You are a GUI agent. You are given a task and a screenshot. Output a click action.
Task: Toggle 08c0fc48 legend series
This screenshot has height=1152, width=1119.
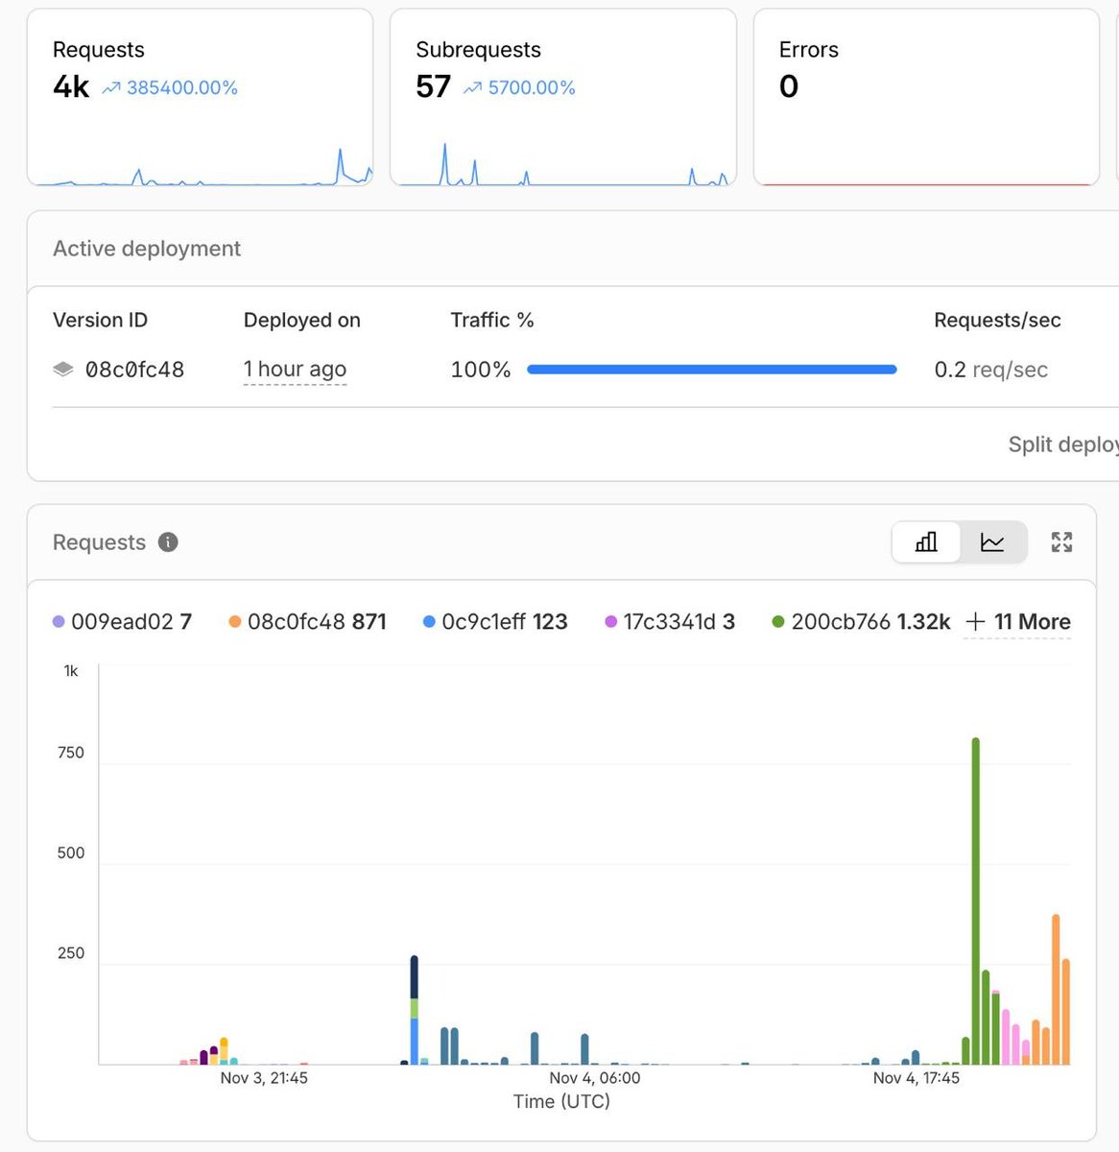pos(307,622)
